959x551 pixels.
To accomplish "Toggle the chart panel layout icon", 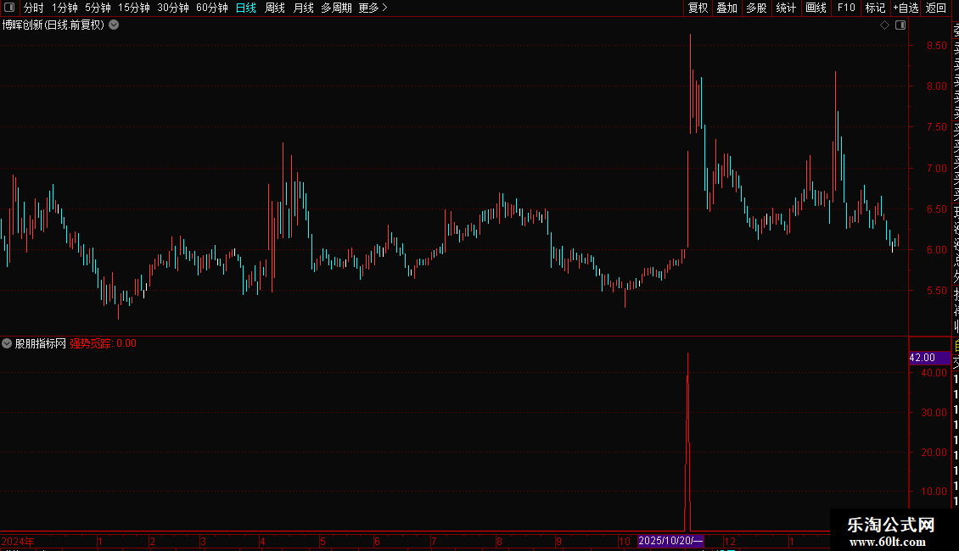I will 900,25.
